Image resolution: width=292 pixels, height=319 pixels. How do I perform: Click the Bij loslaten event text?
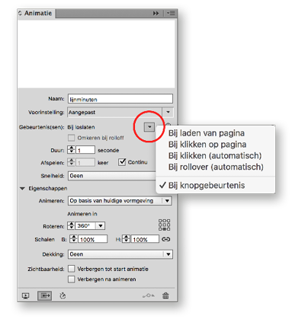pyautogui.click(x=81, y=127)
